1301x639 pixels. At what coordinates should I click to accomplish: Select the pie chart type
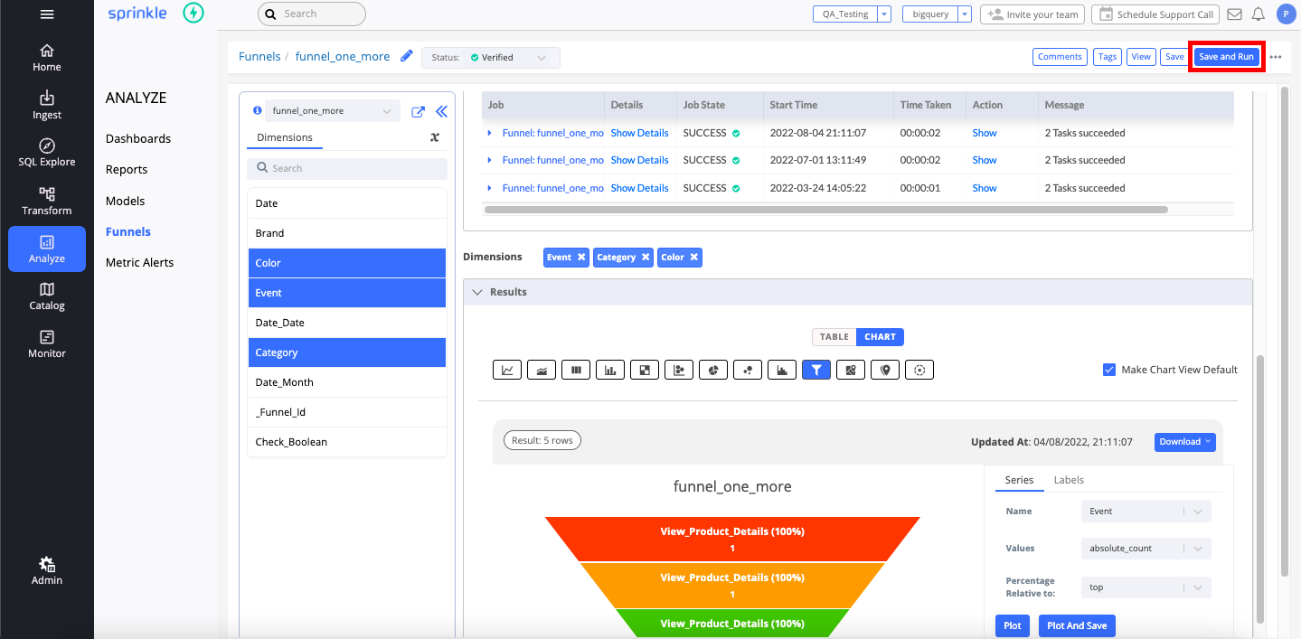tap(713, 370)
